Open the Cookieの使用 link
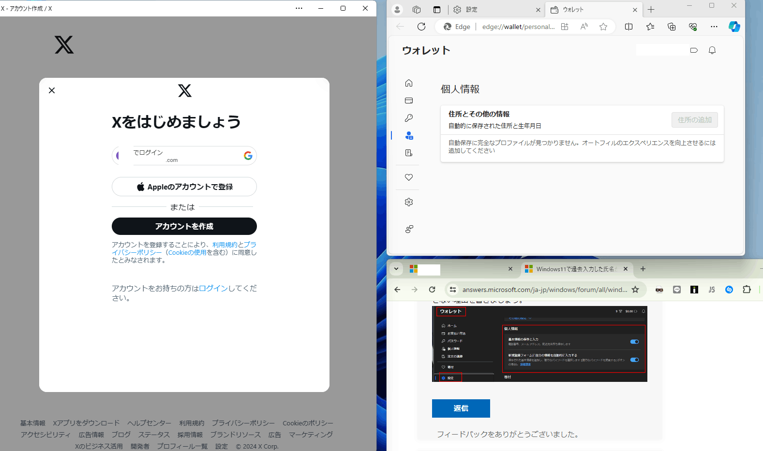This screenshot has width=763, height=451. click(187, 252)
